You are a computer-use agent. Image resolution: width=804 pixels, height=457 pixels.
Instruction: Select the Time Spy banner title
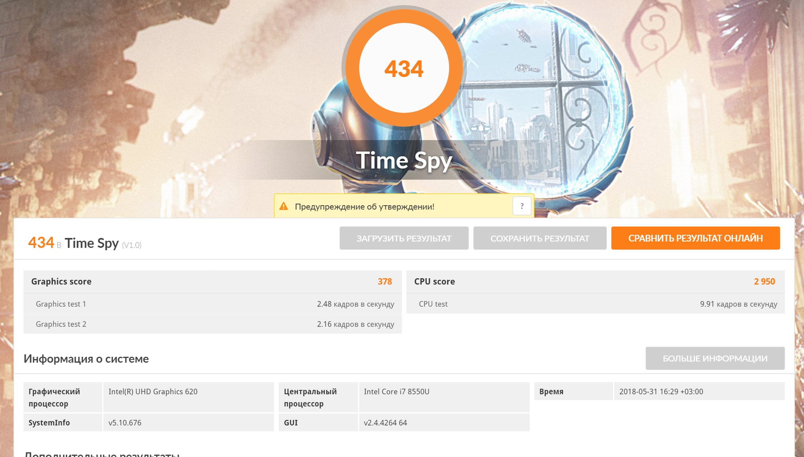click(x=404, y=161)
